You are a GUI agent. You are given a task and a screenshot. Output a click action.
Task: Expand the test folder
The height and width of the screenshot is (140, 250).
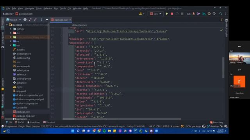(11, 45)
